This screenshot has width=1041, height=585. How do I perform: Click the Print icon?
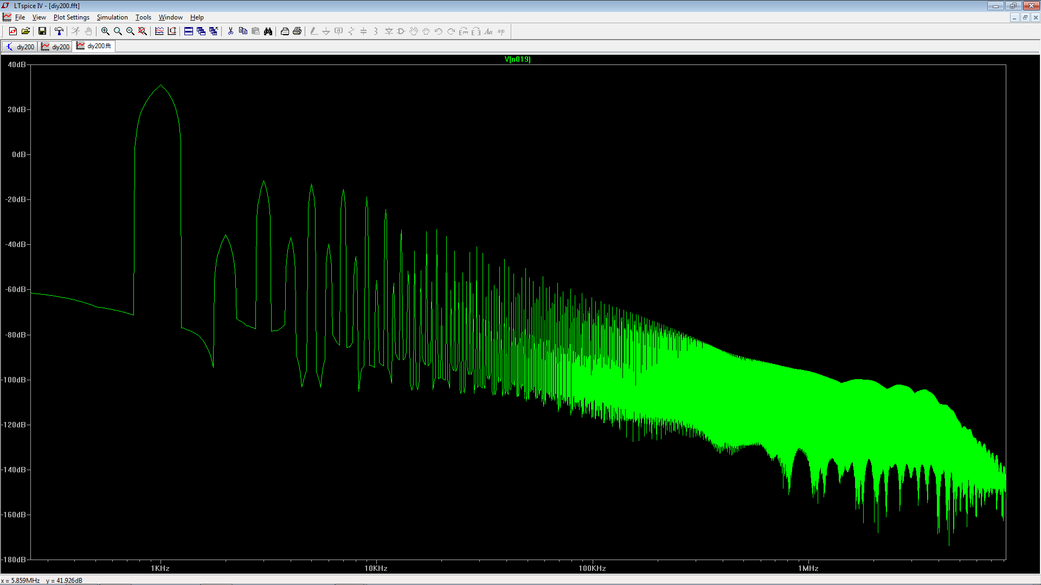(297, 31)
